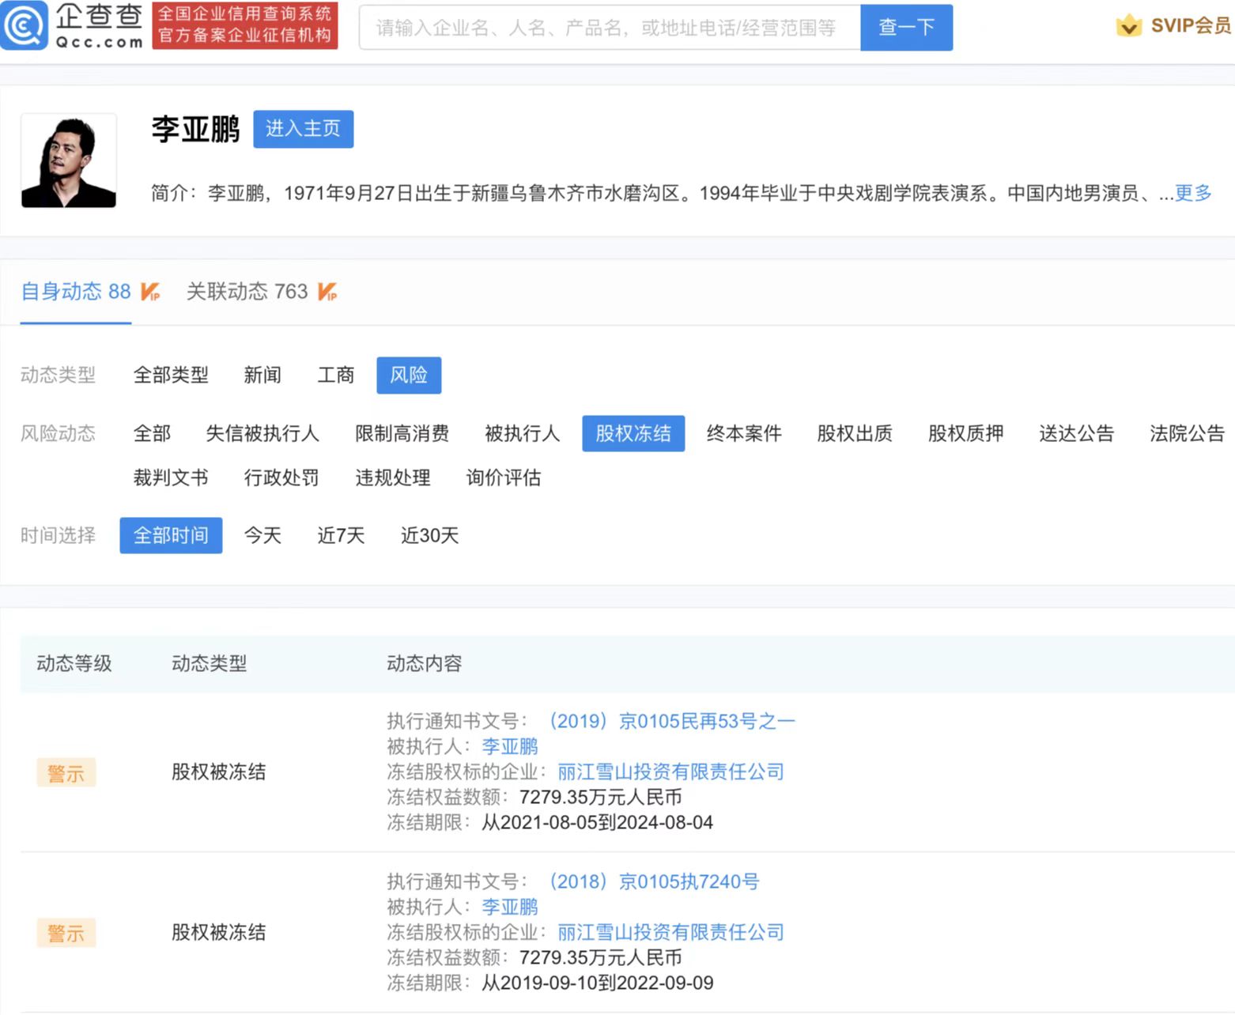This screenshot has width=1235, height=1015.
Task: Click the 查一下 search button
Action: [x=906, y=28]
